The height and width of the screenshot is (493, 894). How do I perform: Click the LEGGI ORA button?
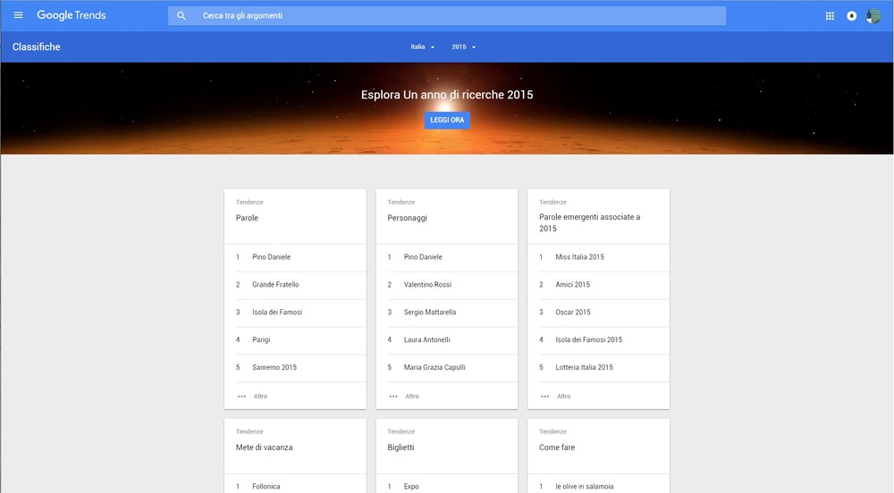click(447, 120)
